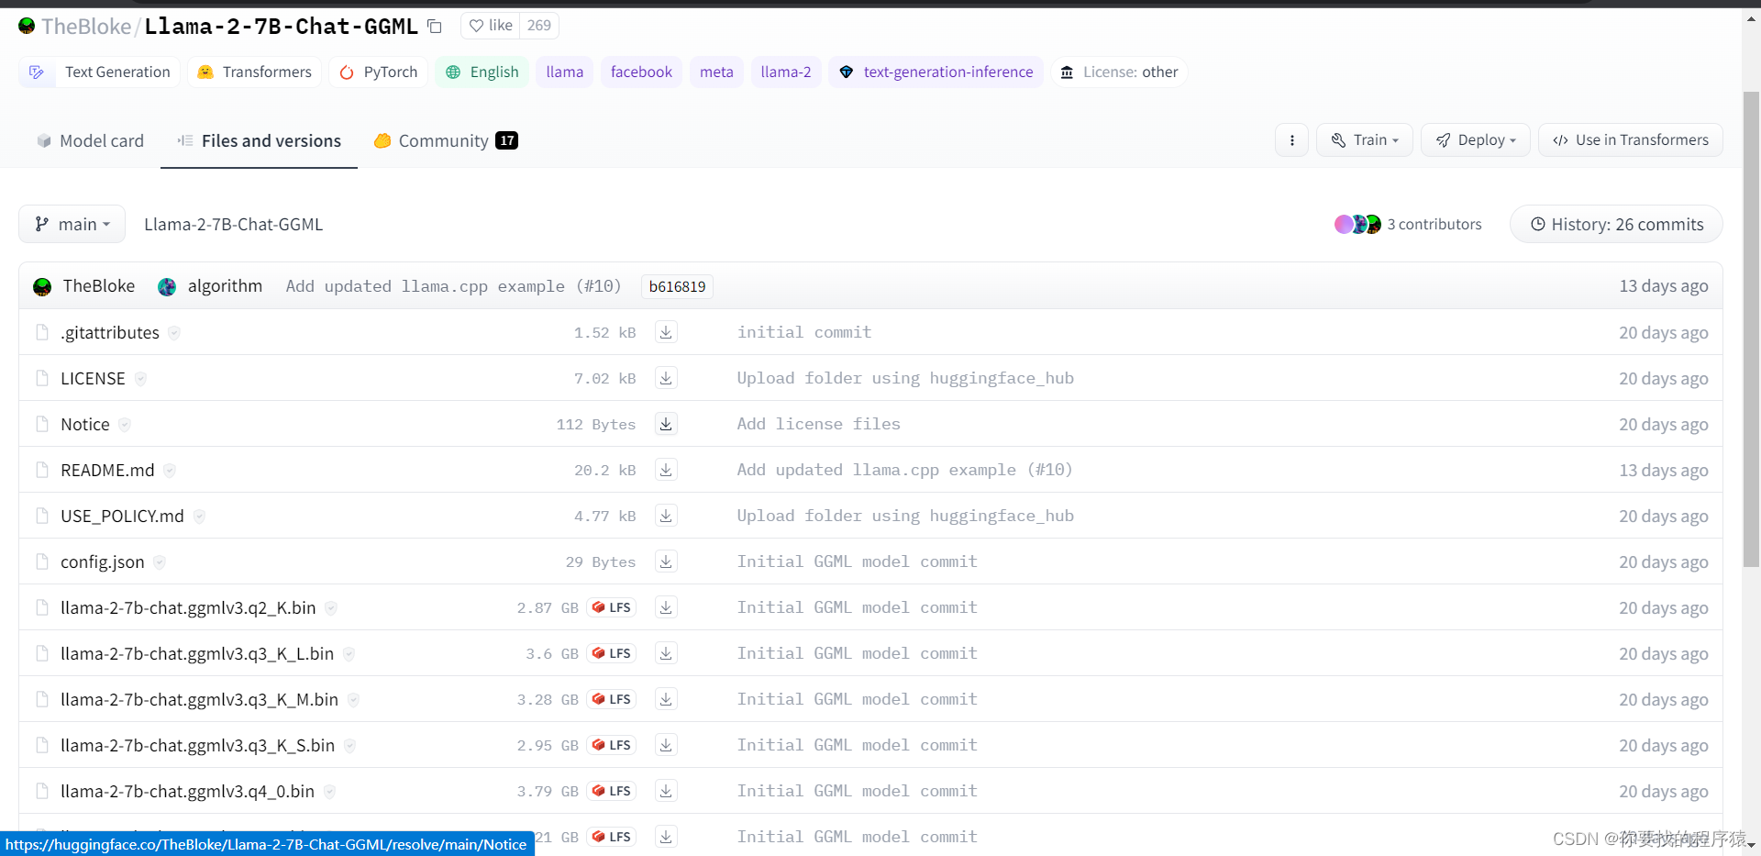
Task: Click LFS badge on q3_K_S.bin row
Action: click(x=612, y=745)
